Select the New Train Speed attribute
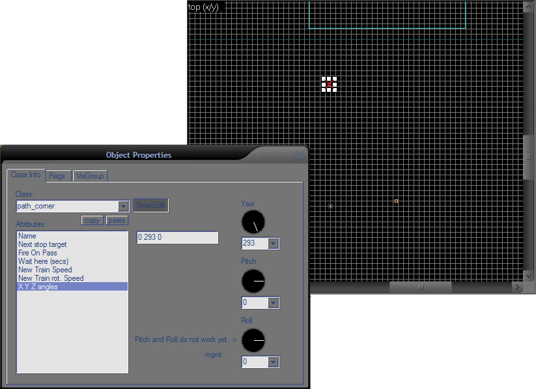The image size is (536, 389). (x=45, y=270)
